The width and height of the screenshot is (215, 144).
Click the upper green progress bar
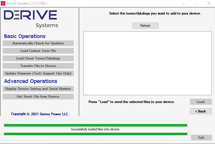tap(96, 125)
